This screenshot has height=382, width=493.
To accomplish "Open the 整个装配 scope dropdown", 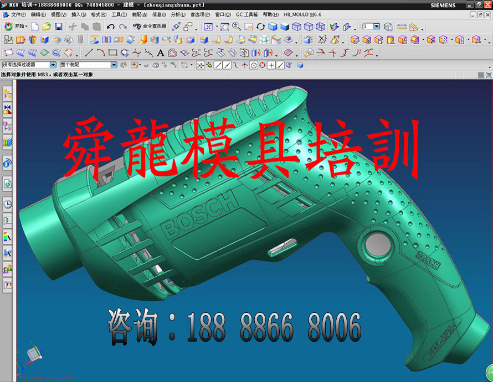I will coord(114,65).
